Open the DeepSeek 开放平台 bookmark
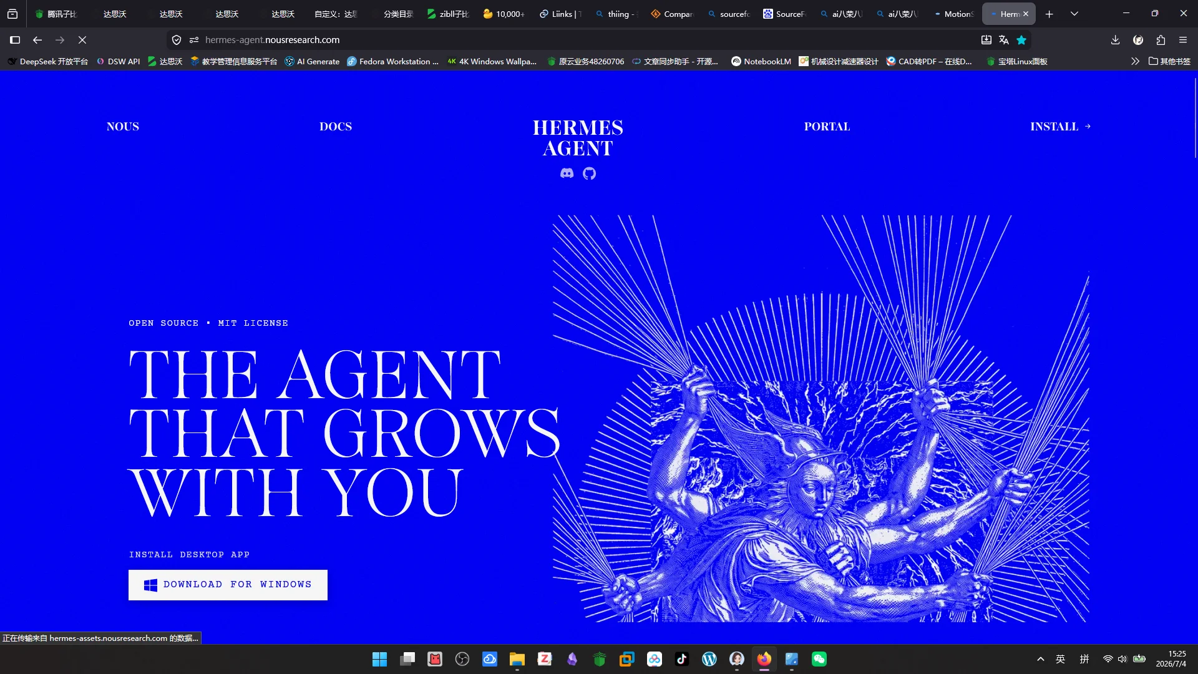Image resolution: width=1198 pixels, height=674 pixels. [48, 61]
